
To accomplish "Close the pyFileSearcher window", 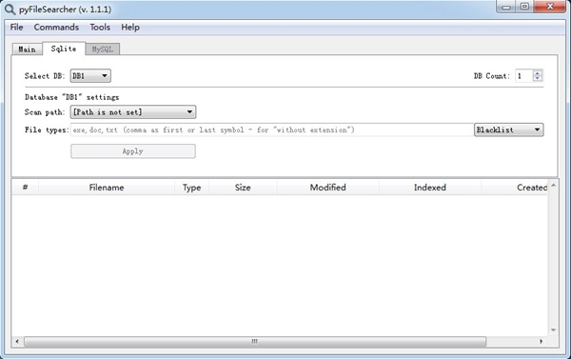I will (x=550, y=7).
